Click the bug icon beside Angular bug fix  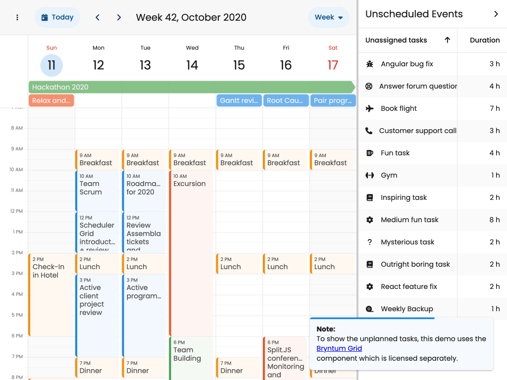(369, 64)
